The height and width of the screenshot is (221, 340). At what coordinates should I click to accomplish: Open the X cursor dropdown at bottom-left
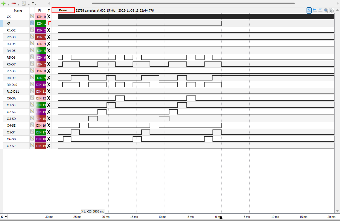(x=6, y=217)
